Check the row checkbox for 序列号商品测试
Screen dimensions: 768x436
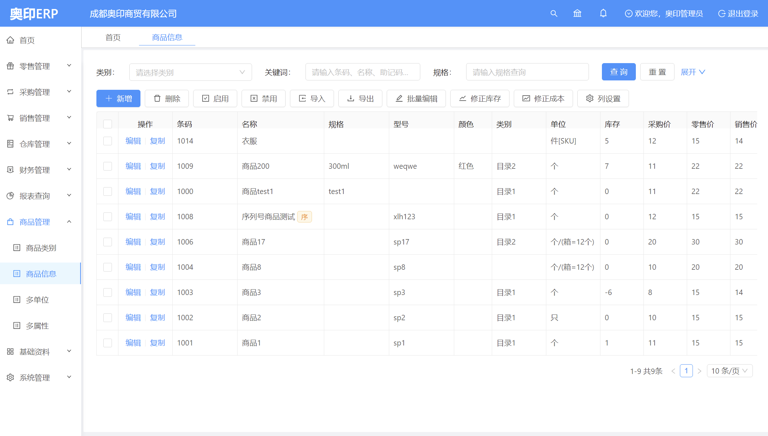(108, 217)
